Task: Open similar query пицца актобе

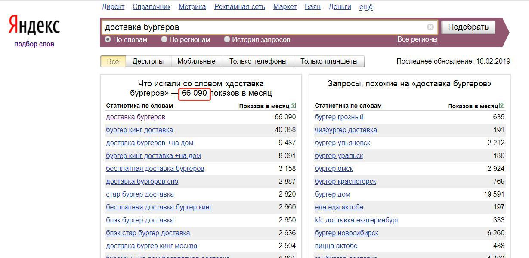Action: (336, 246)
